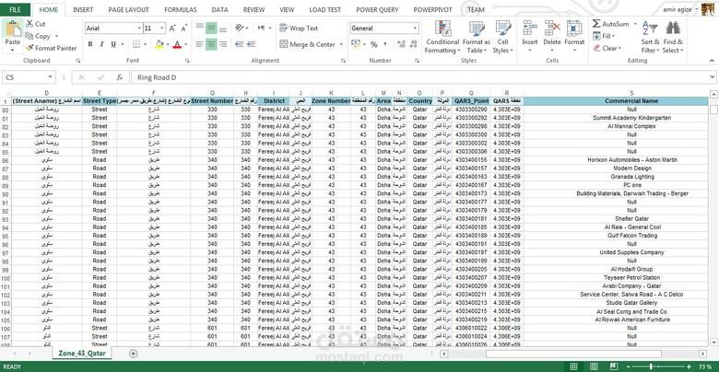Click the Merge & Center button
The width and height of the screenshot is (719, 372).
coord(307,44)
